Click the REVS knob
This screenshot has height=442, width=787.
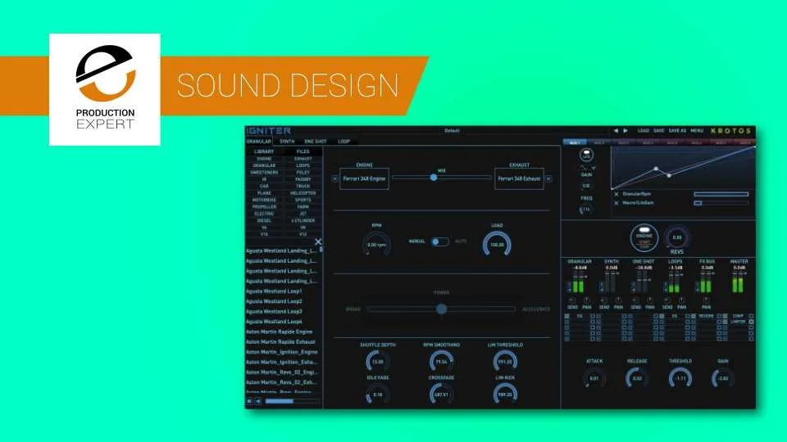tap(676, 237)
